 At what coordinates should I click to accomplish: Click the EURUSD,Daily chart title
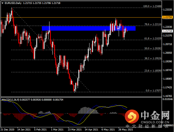point(13,3)
